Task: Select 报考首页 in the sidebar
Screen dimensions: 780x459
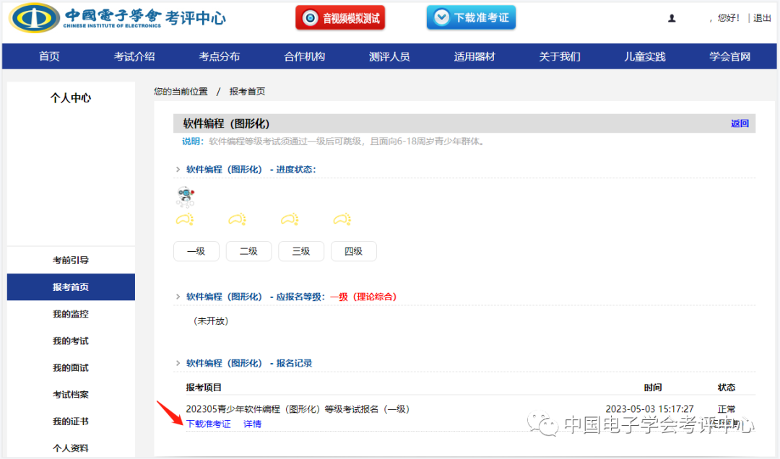Action: tap(71, 287)
